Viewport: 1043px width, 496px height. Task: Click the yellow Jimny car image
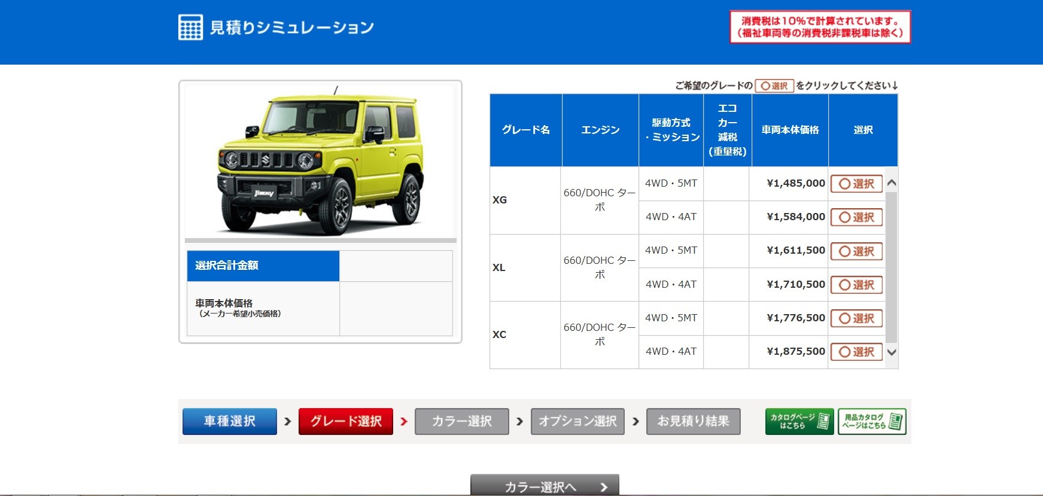click(321, 162)
